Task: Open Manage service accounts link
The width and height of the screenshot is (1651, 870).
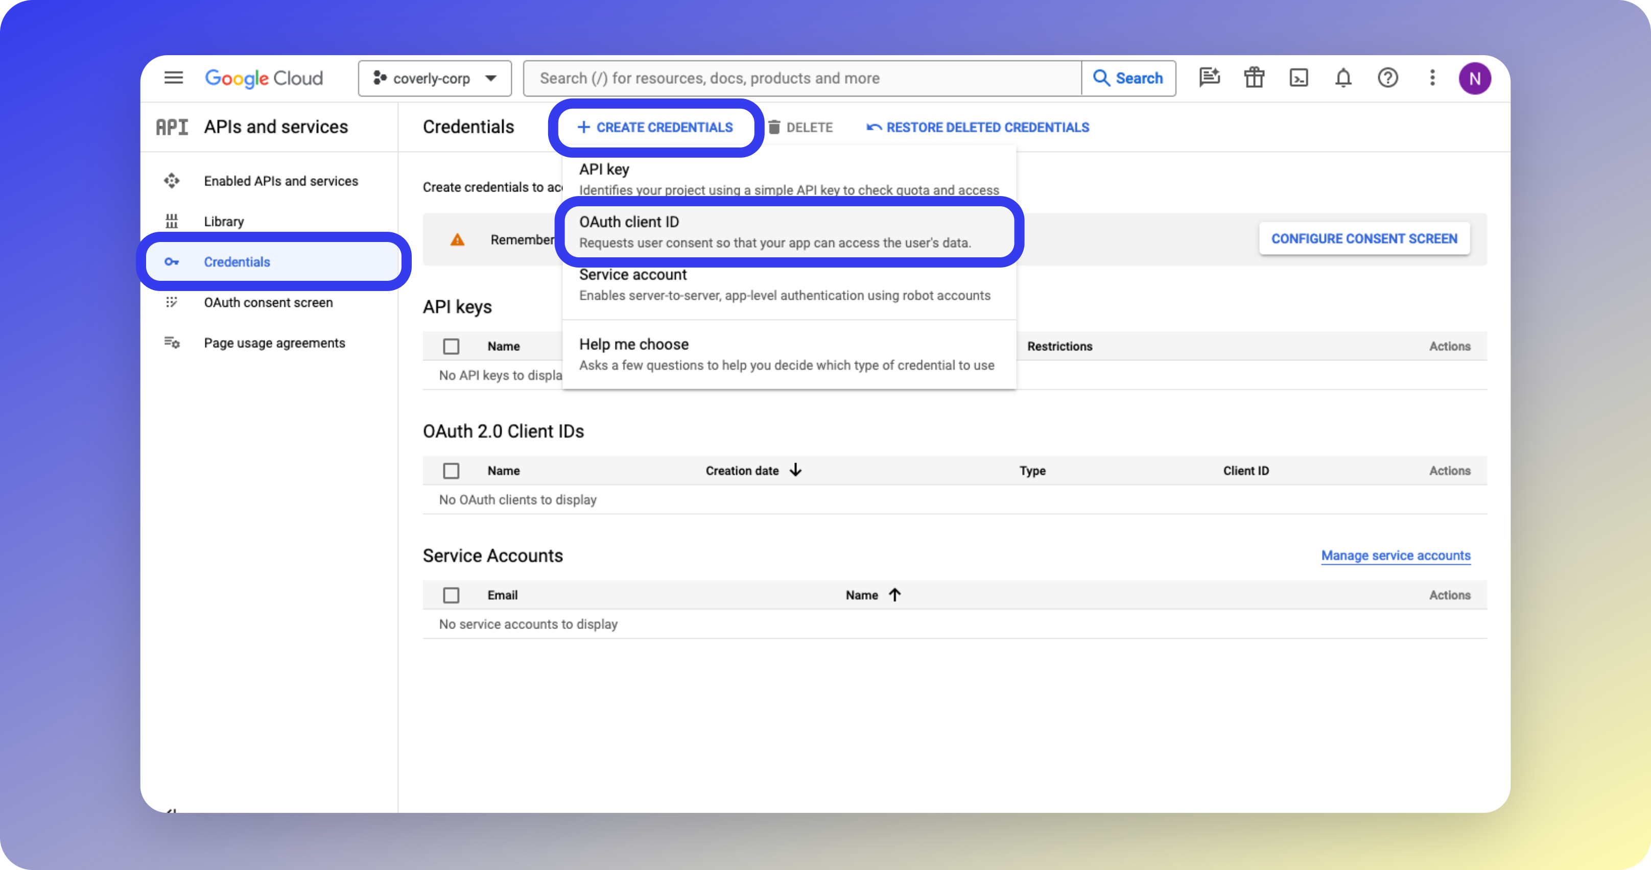Action: click(x=1395, y=555)
